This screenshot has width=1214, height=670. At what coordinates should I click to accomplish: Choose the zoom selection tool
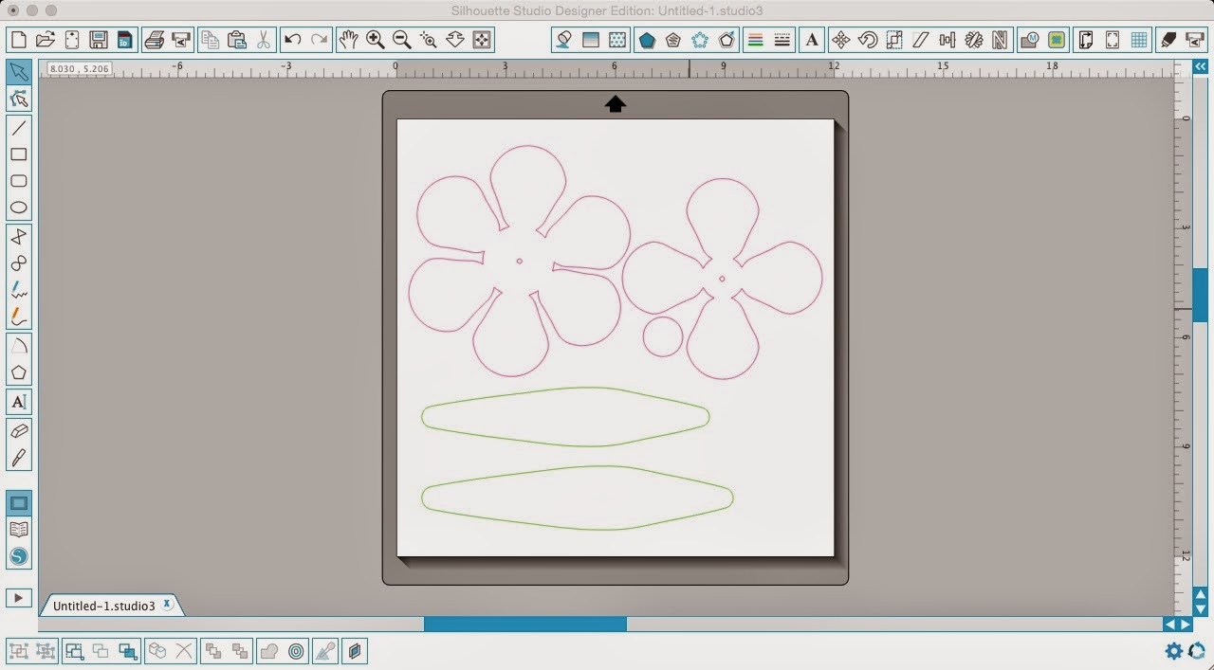[429, 40]
